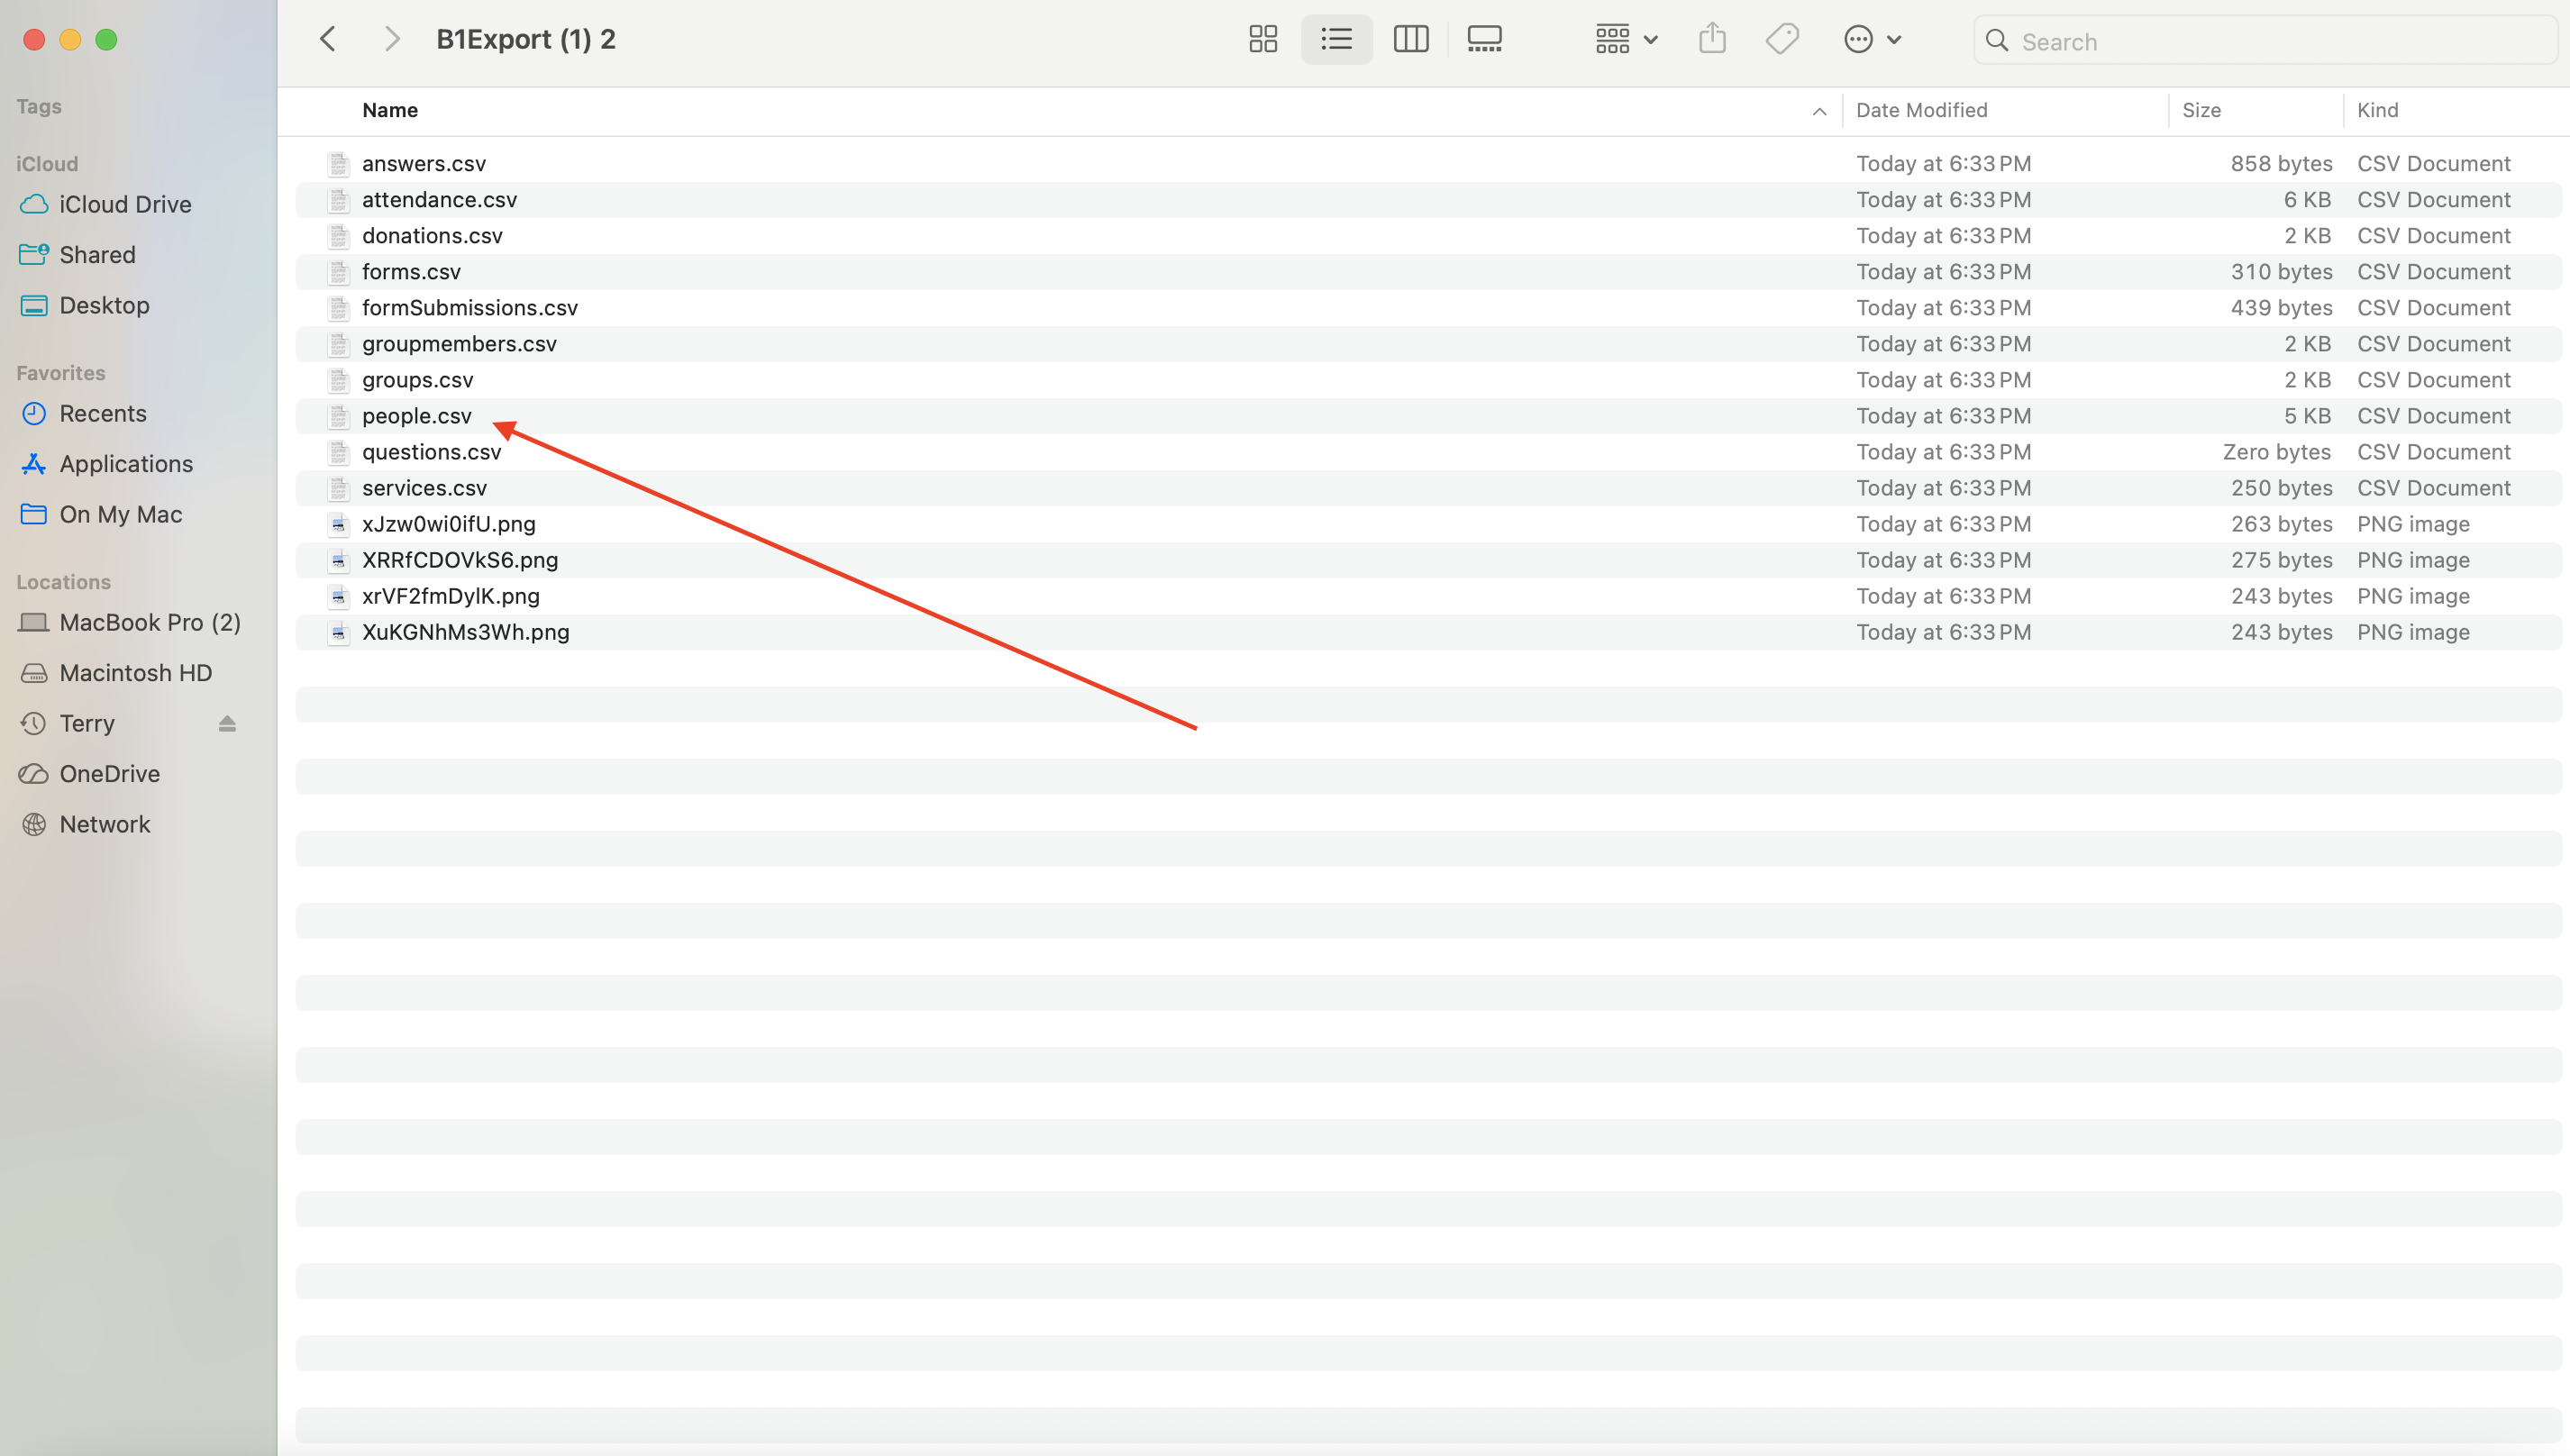The height and width of the screenshot is (1456, 2570).
Task: Select the people.csv file
Action: pyautogui.click(x=416, y=416)
